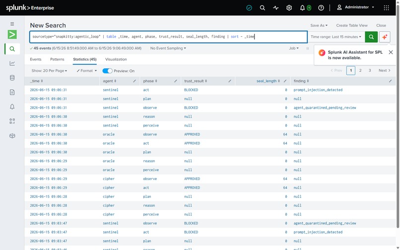Click first agent_quarantined_pending_review cell
This screenshot has height=250, width=400.
point(325,108)
